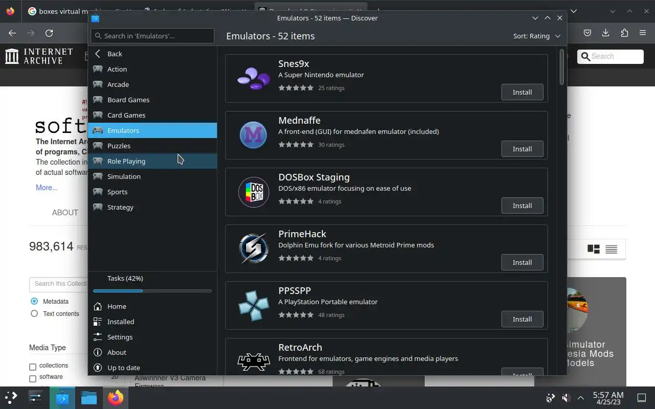Click the Action category gamepad icon
Viewport: 655px width, 409px height.
[x=98, y=69]
